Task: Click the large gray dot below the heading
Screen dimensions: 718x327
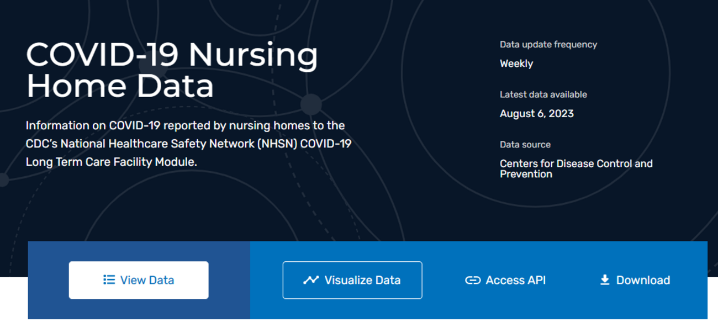Action: 311,104
